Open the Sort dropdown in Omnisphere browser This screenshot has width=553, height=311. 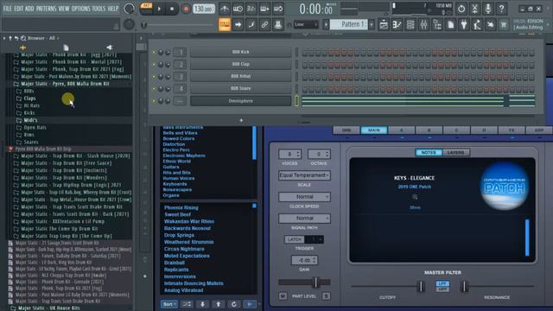point(169,304)
